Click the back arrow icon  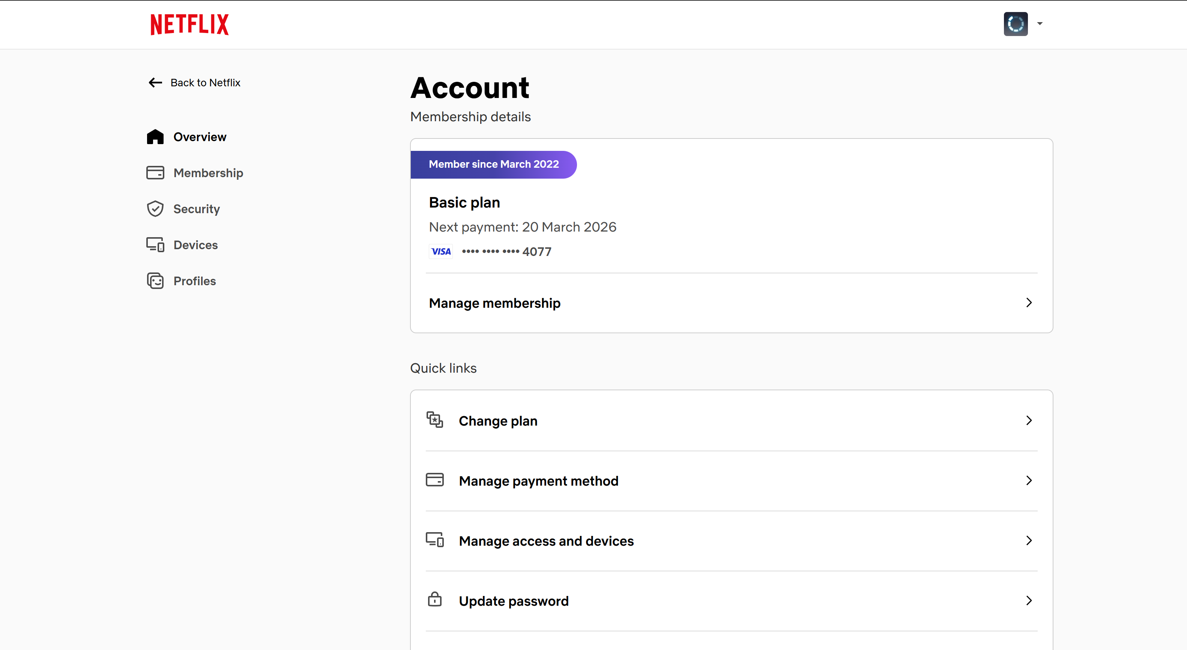[x=155, y=83]
